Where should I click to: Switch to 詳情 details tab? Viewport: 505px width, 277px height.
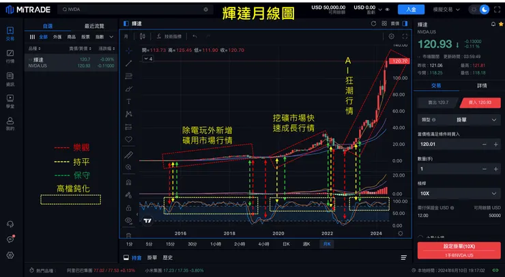(482, 86)
